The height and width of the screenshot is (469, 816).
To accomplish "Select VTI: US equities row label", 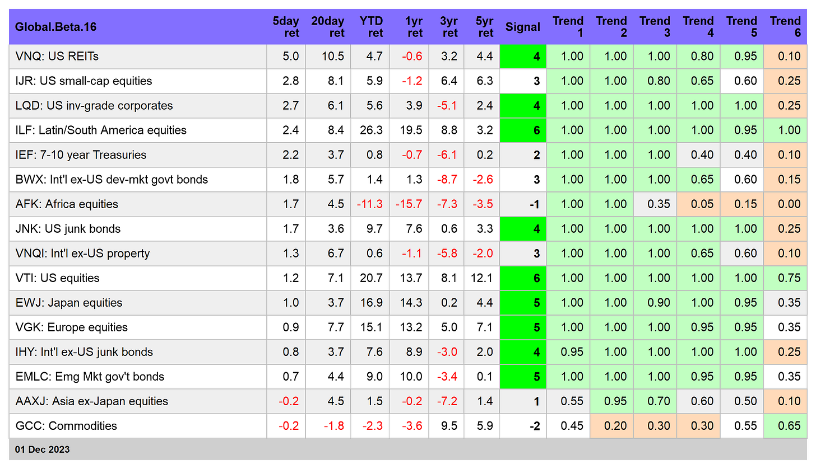I will (x=58, y=278).
